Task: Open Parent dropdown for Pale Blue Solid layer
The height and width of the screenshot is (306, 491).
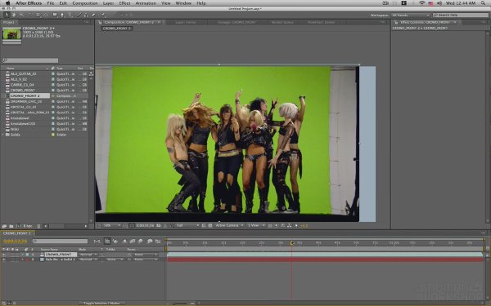Action: click(146, 259)
